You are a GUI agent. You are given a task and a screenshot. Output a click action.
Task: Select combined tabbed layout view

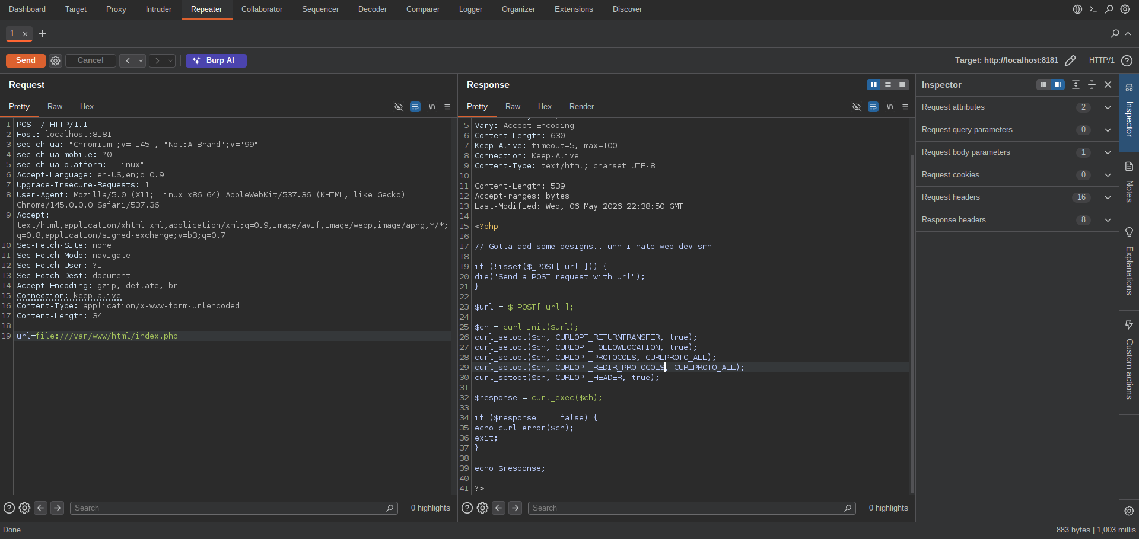pos(902,85)
